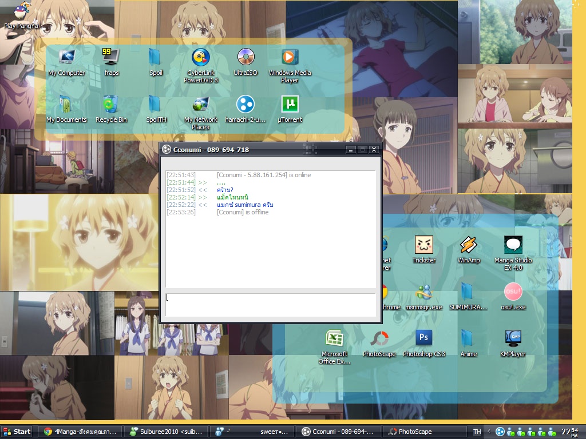Select the My Documents icon
586x439 pixels.
[66, 109]
